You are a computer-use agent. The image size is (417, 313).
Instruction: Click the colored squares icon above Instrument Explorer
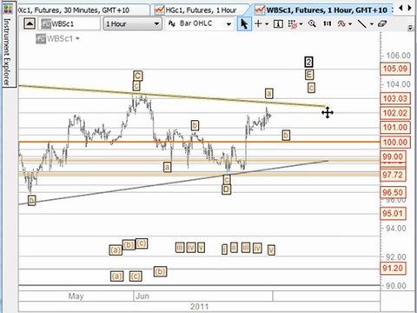pos(8,9)
